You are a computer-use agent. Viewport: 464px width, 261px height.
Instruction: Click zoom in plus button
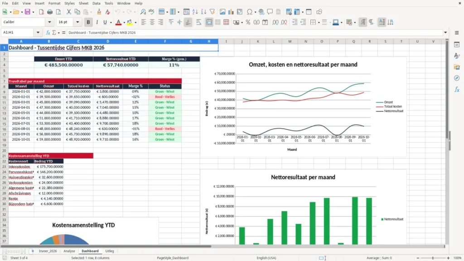pyautogui.click(x=448, y=258)
